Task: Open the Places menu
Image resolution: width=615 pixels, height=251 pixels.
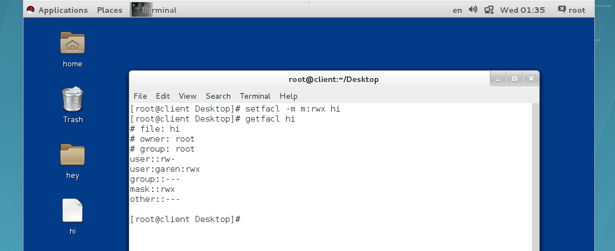Action: pyautogui.click(x=109, y=10)
